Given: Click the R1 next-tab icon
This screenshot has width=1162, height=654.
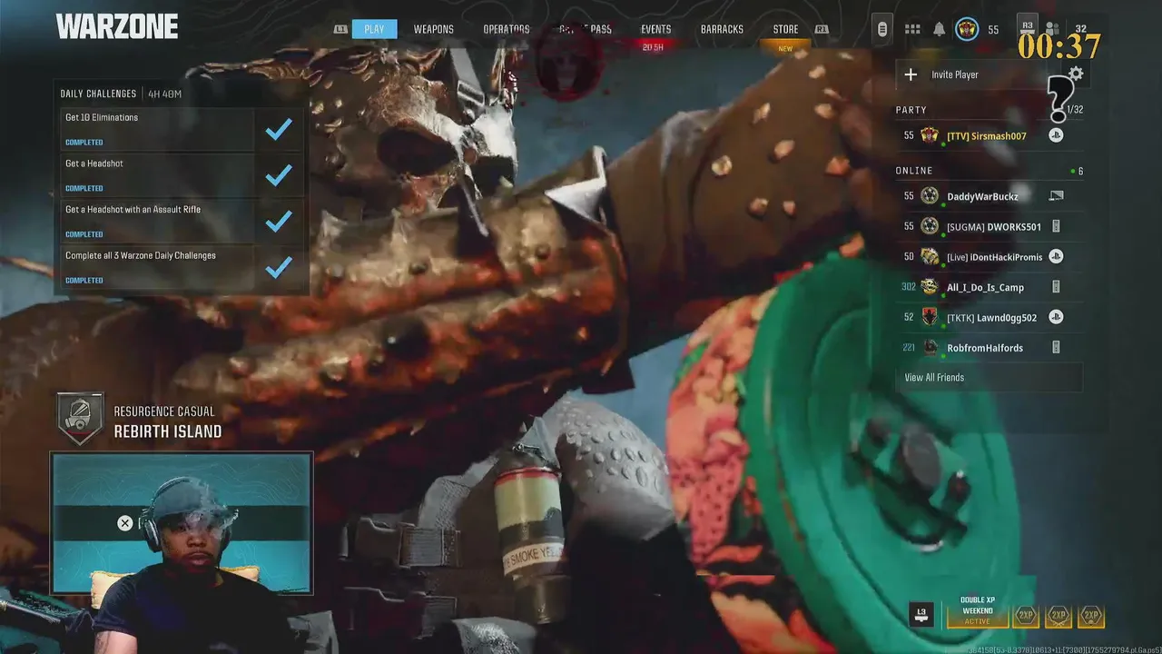Looking at the screenshot, I should 822,29.
